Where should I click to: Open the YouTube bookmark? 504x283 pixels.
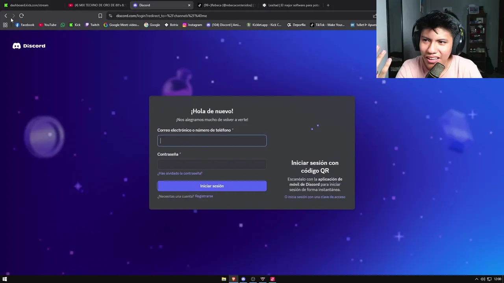[47, 25]
